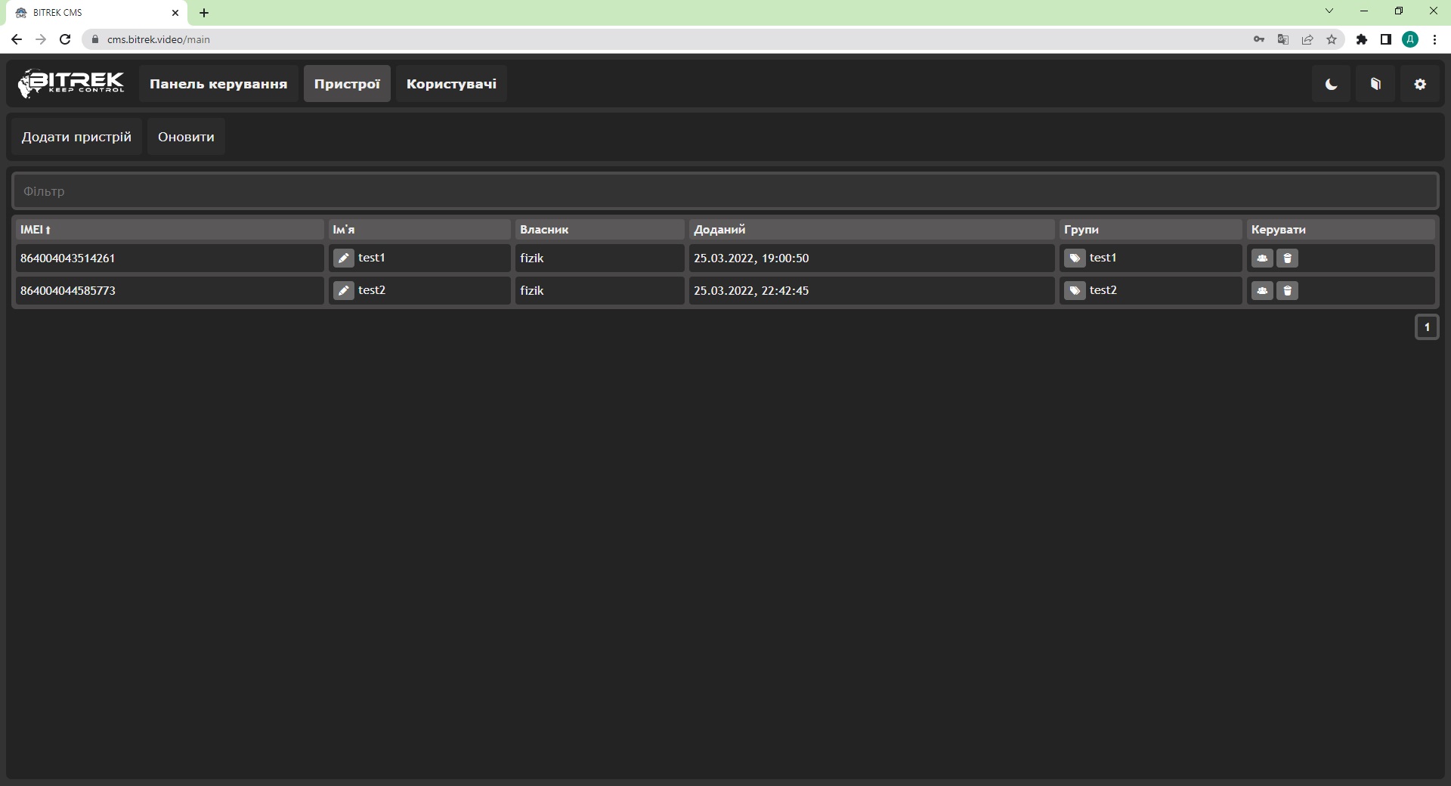The width and height of the screenshot is (1451, 786).
Task: Sort by the Власник column header
Action: coord(544,230)
